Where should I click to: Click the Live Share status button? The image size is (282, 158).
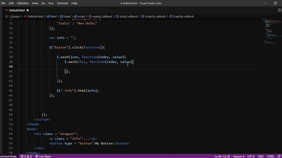43,156
